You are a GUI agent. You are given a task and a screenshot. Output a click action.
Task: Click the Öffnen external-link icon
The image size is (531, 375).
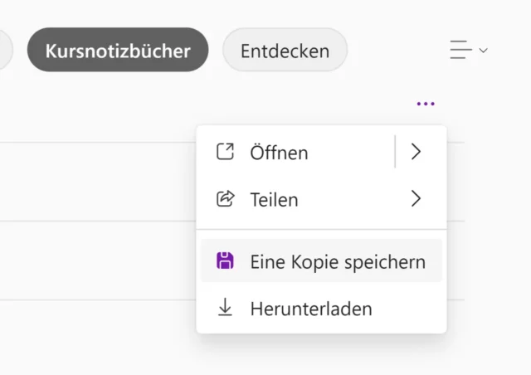pyautogui.click(x=225, y=152)
